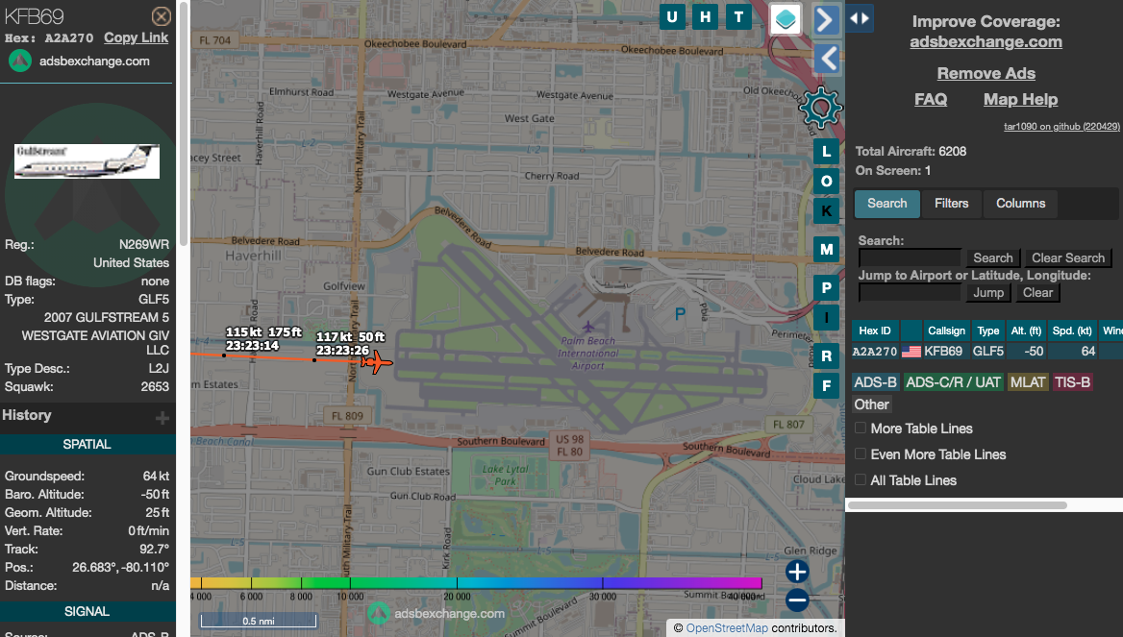Click the orange aircraft marker on map

click(377, 362)
